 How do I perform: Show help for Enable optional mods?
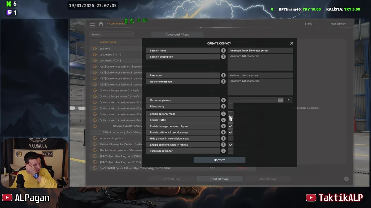(223, 114)
